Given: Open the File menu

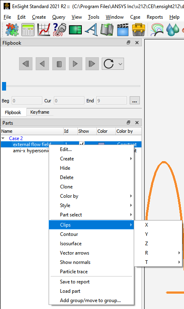Looking at the screenshot, I should click(x=7, y=17).
